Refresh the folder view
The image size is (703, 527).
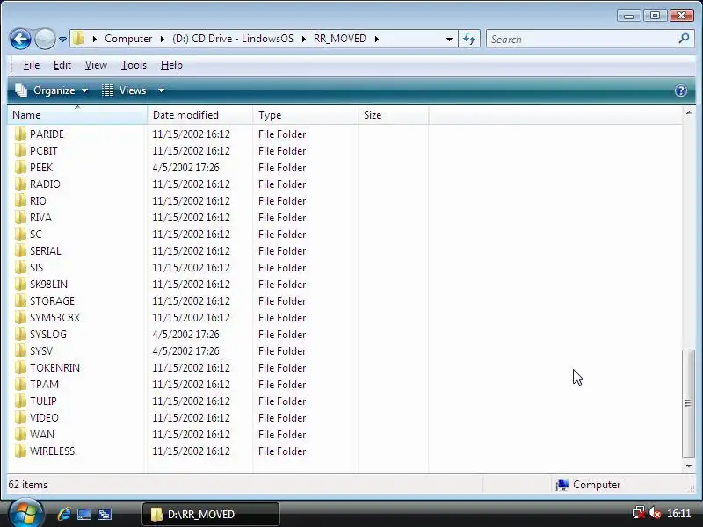(469, 39)
